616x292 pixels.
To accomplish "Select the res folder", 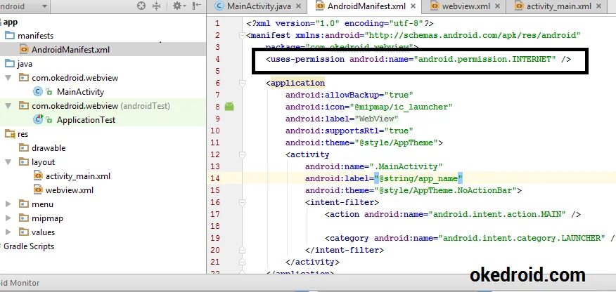I will click(x=23, y=134).
